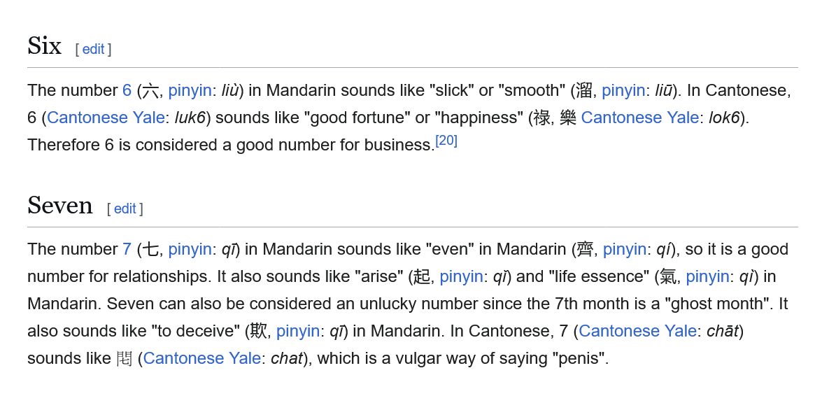
Task: Open the Cantonese Yale link before luk6
Action: pyautogui.click(x=106, y=118)
